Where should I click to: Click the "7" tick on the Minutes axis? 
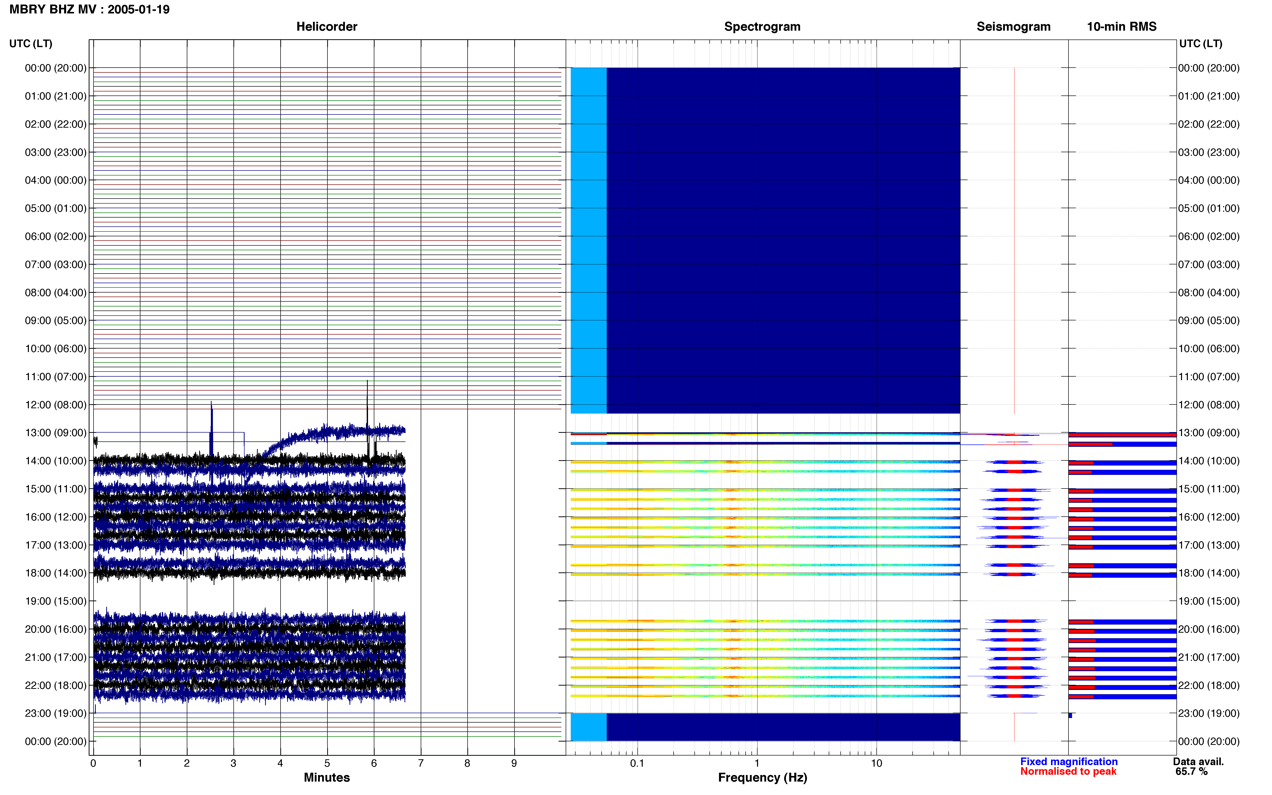(421, 763)
